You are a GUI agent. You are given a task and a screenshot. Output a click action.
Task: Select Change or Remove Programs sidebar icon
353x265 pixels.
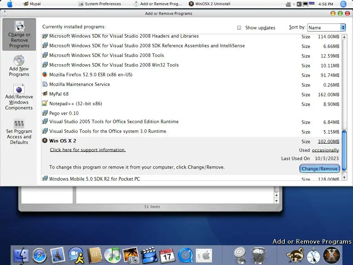(19, 35)
